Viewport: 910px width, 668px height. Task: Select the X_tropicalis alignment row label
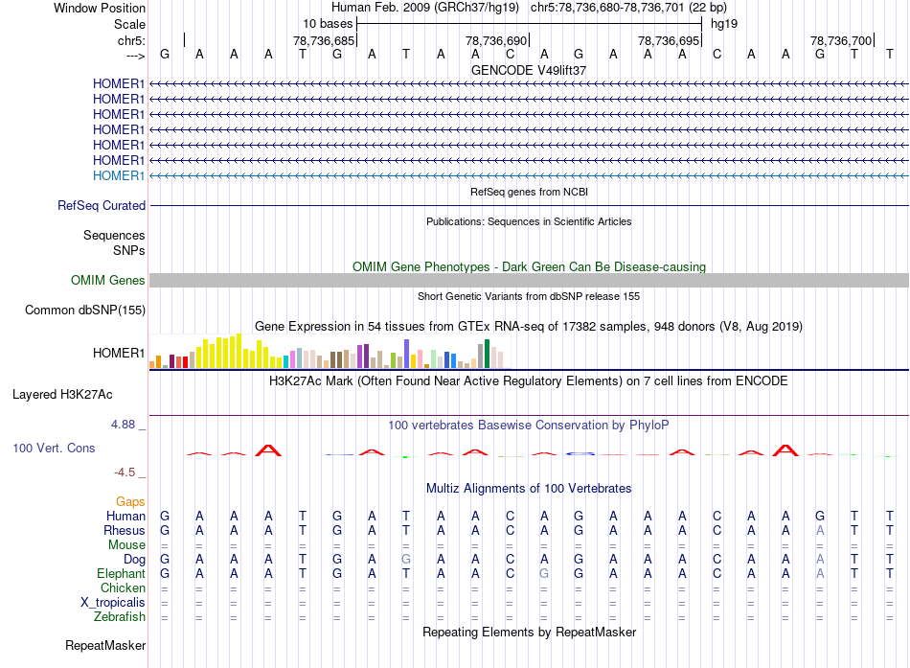coord(113,603)
